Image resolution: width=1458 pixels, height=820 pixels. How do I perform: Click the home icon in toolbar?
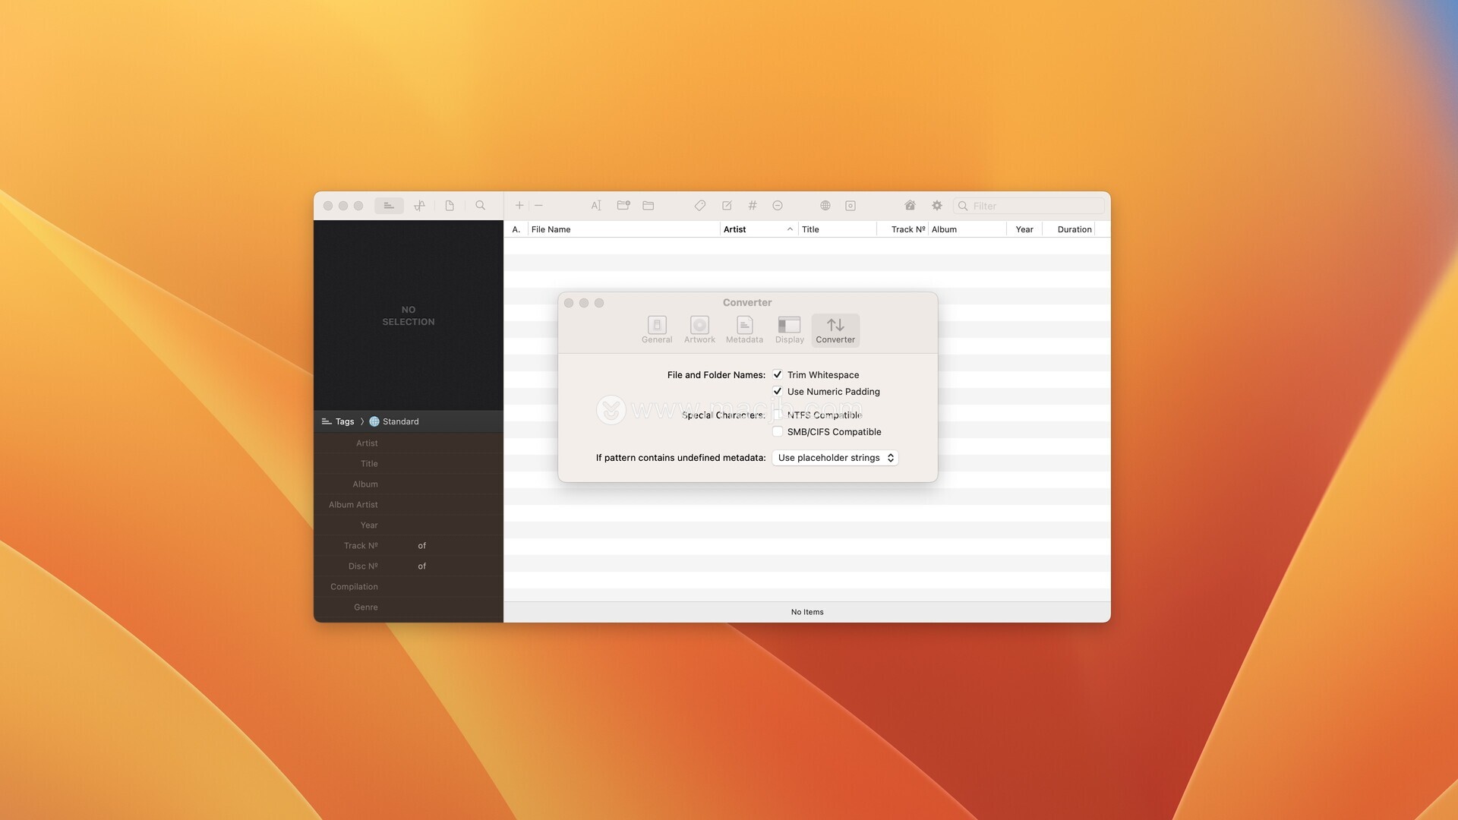910,206
